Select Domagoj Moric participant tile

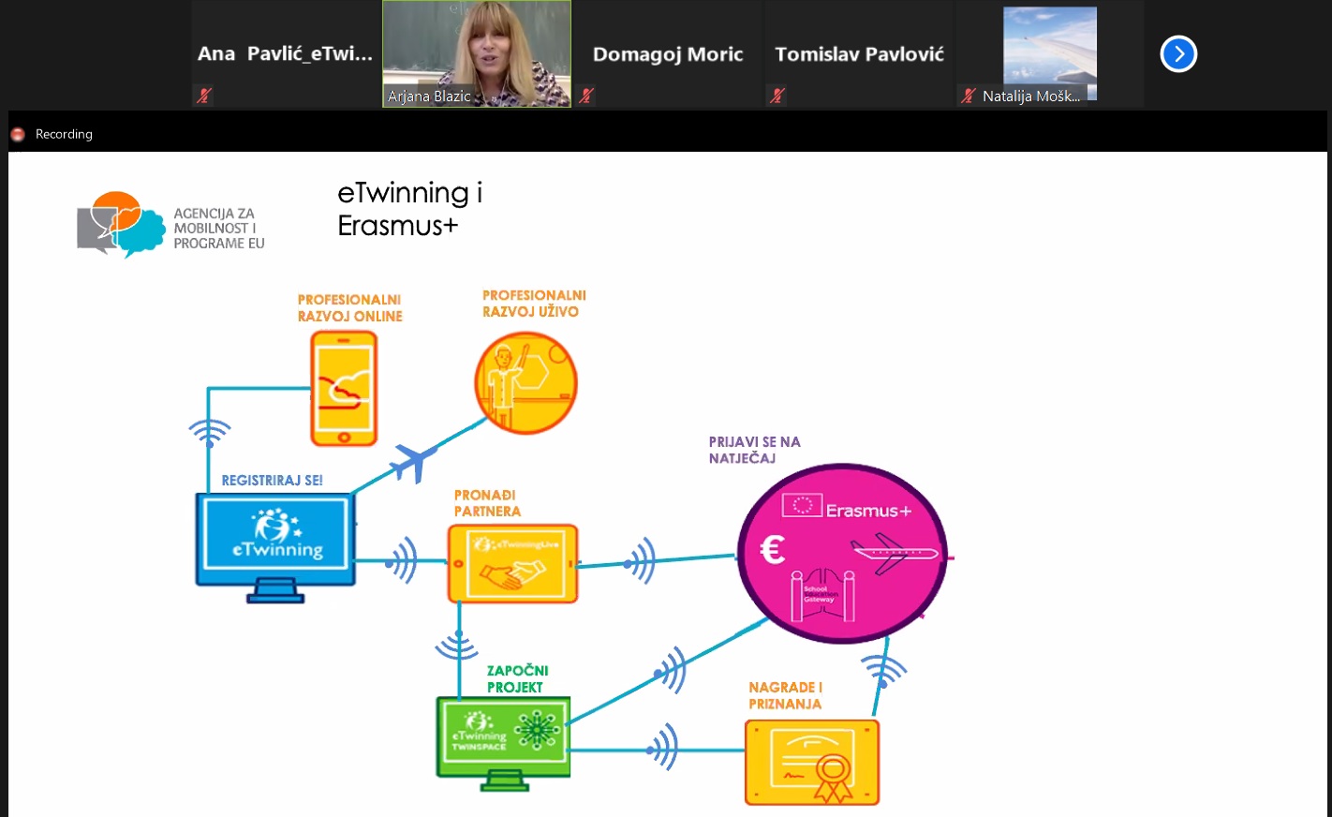point(668,54)
